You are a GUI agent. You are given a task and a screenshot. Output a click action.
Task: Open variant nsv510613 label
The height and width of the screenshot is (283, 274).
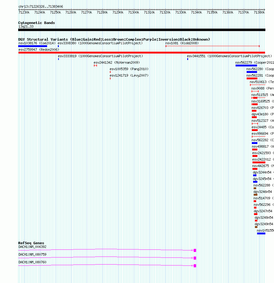pyautogui.click(x=262, y=82)
